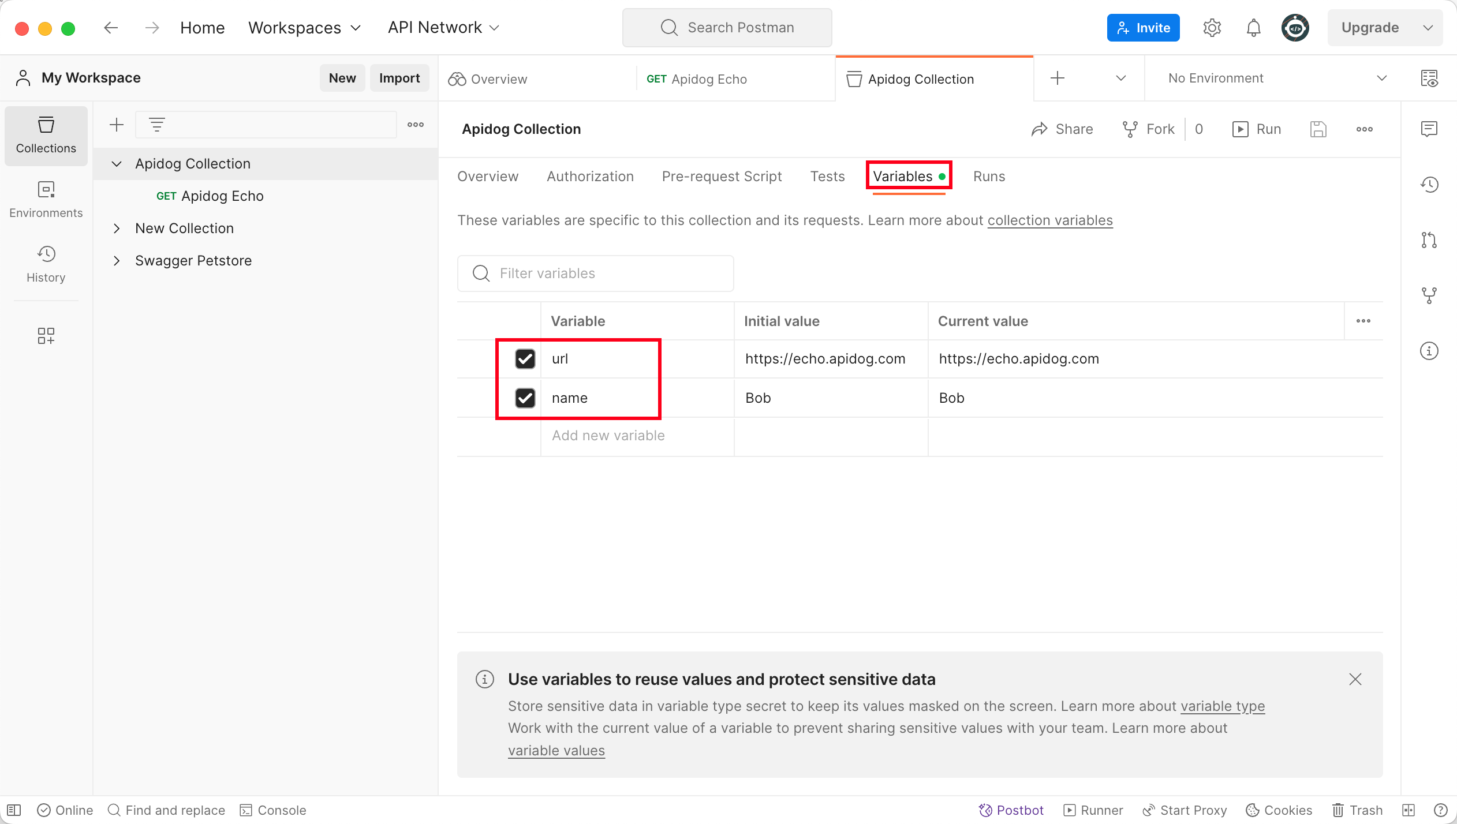This screenshot has width=1457, height=824.
Task: Switch to the collection Overview sub-tab
Action: (x=488, y=177)
